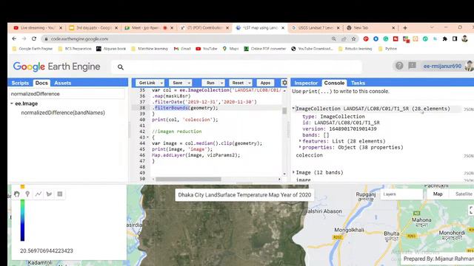The width and height of the screenshot is (474, 266).
Task: Click the code editor horizontal scrollbar
Action: 188,179
